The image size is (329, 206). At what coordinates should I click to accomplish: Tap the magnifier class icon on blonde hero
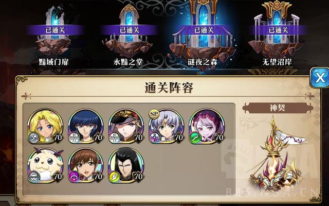click(34, 138)
